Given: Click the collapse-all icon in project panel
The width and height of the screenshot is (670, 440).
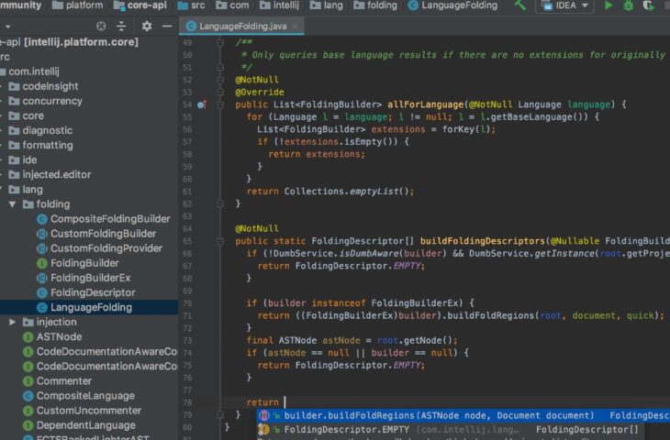Looking at the screenshot, I should click(121, 27).
